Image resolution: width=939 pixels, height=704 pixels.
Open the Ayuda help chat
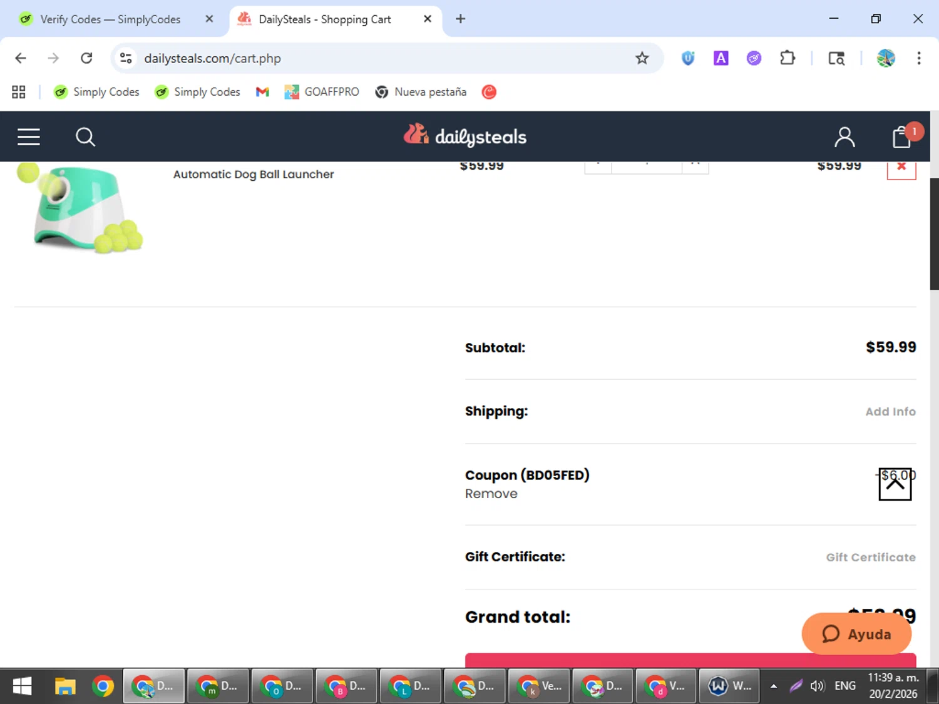(856, 634)
